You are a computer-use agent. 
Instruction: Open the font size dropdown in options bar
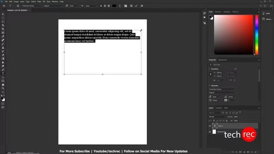coord(74,6)
